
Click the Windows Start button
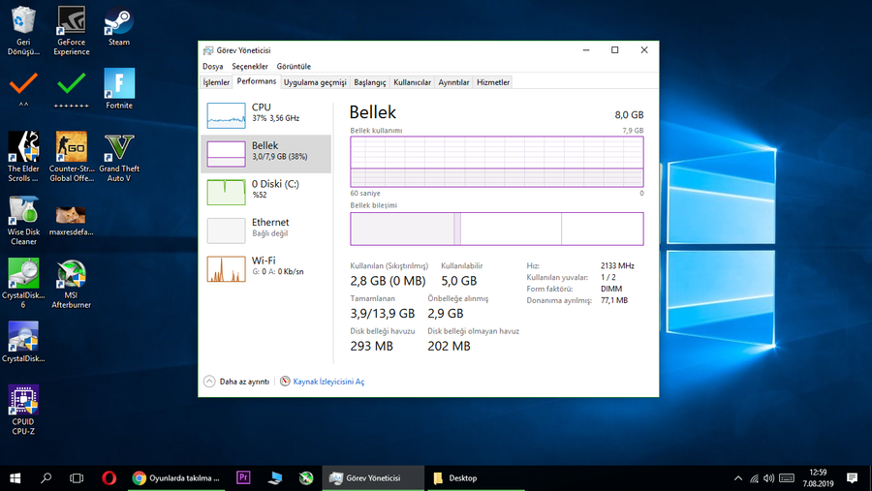tap(16, 477)
